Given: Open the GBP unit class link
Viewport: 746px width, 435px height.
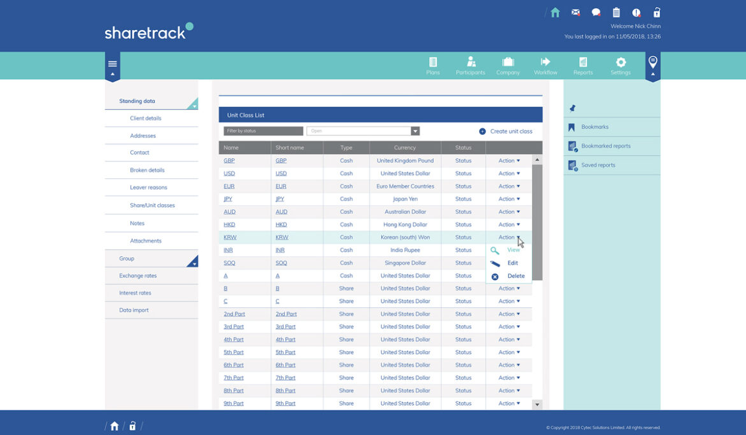Looking at the screenshot, I should (x=229, y=160).
